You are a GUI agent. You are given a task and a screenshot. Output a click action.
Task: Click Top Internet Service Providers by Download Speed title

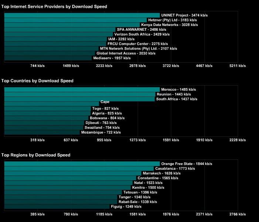click(x=54, y=7)
